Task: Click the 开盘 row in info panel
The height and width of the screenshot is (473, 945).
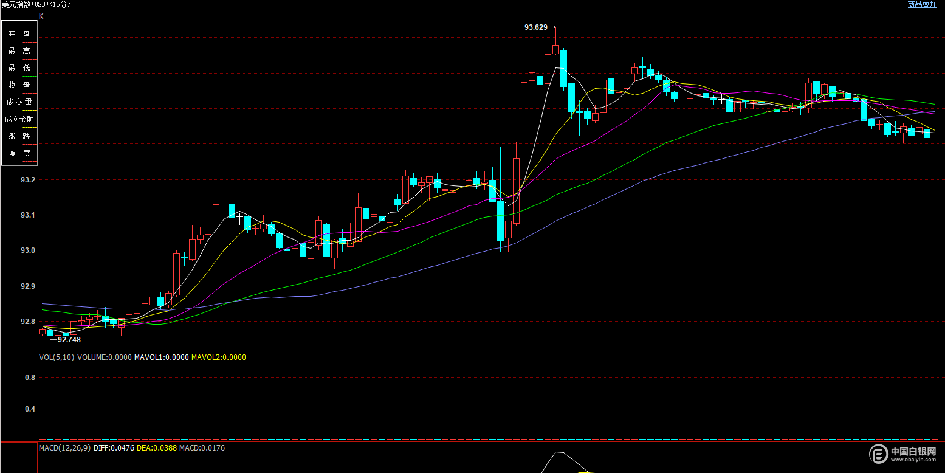Action: (19, 34)
